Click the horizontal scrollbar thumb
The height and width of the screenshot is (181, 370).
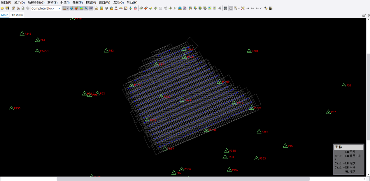183,179
